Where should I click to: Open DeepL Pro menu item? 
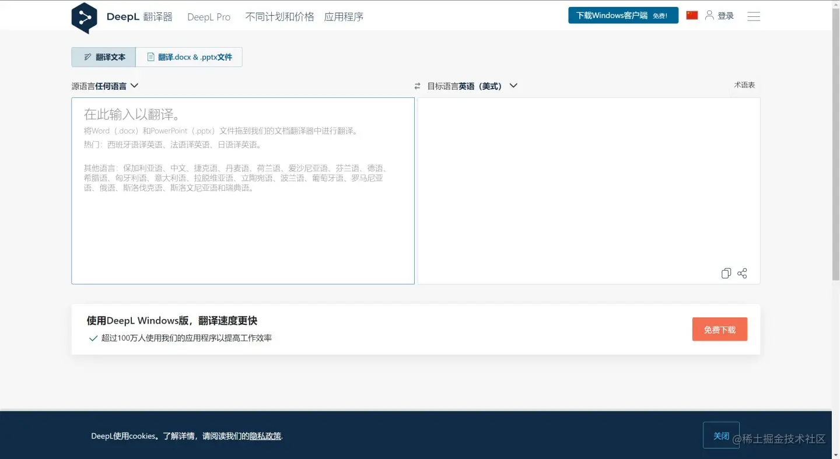[209, 17]
